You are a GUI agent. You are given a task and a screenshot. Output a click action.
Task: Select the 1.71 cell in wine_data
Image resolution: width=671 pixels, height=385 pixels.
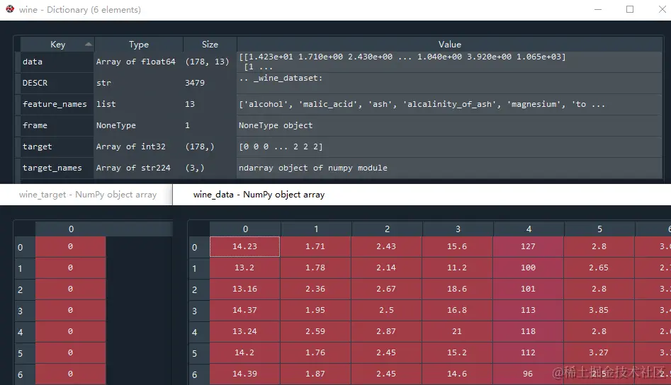[315, 246]
